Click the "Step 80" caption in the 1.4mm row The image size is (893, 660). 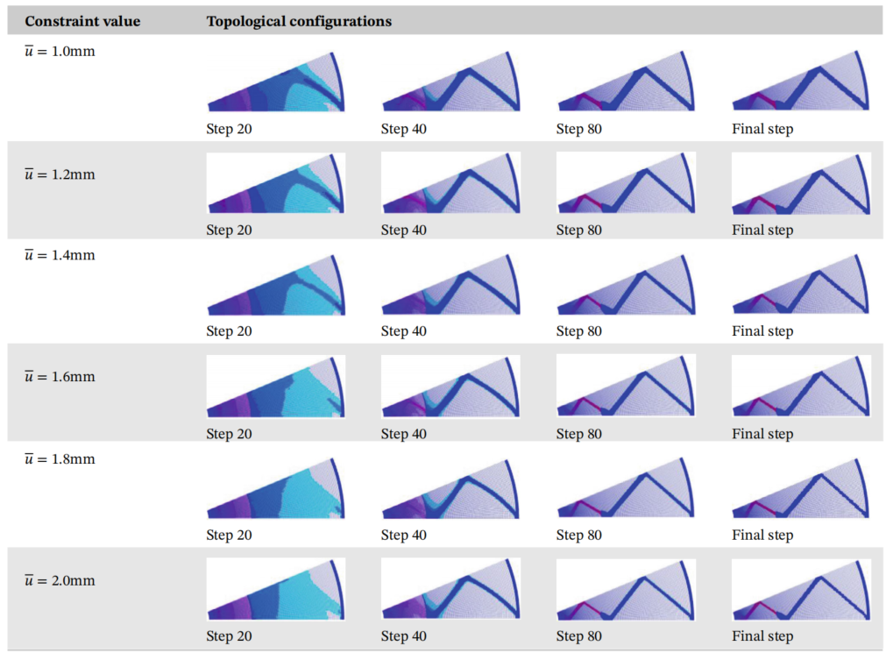(x=579, y=331)
